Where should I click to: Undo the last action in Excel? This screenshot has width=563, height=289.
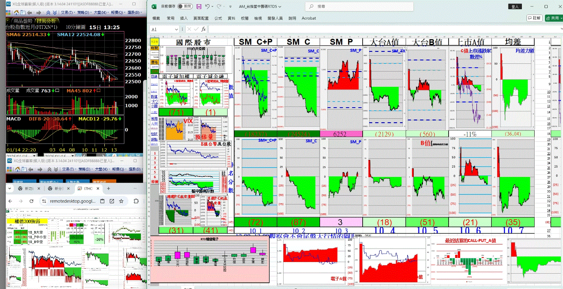208,7
